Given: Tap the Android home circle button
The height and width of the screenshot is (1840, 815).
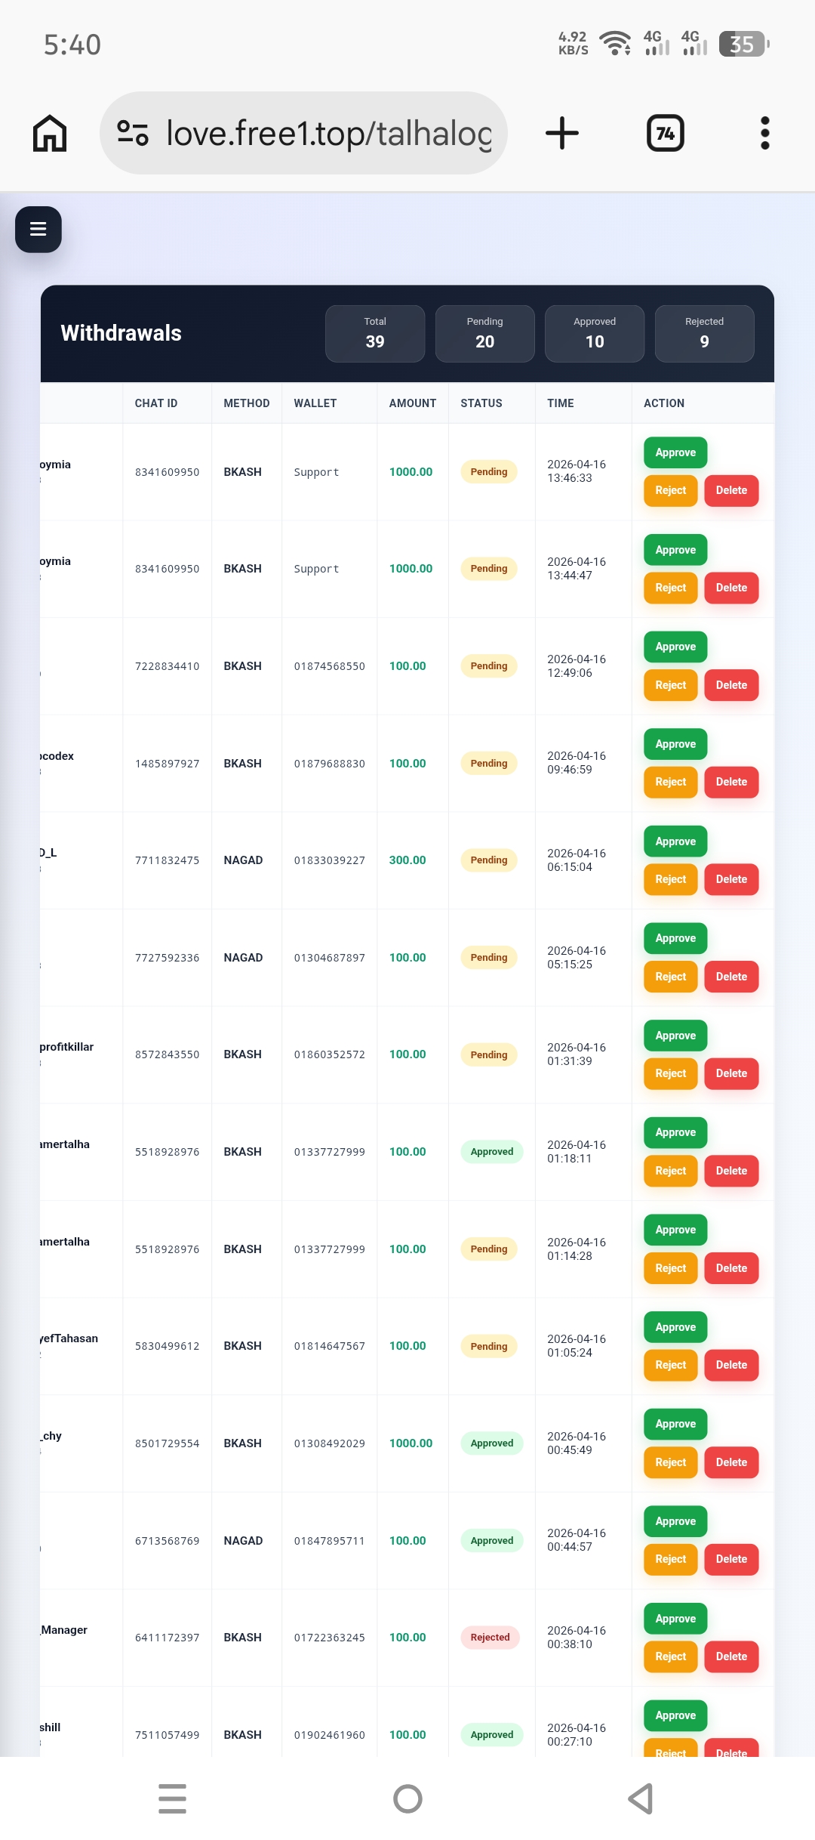Looking at the screenshot, I should [407, 1798].
